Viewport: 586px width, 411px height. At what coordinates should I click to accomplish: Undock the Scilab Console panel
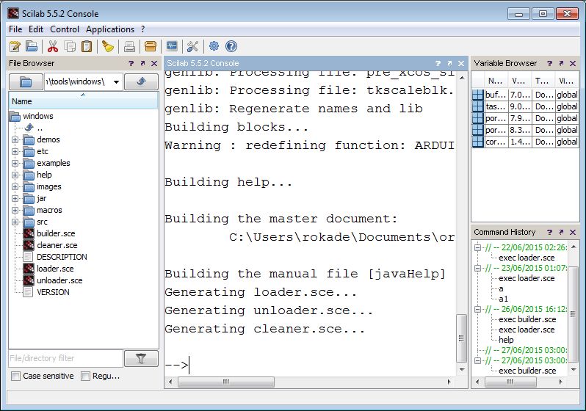coord(449,64)
